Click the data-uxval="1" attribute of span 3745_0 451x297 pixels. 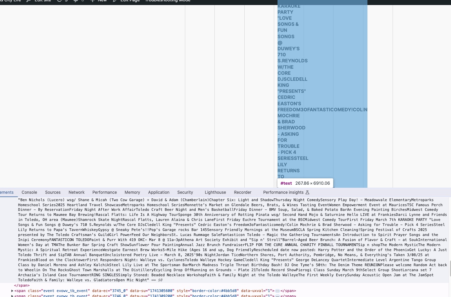(x=256, y=291)
